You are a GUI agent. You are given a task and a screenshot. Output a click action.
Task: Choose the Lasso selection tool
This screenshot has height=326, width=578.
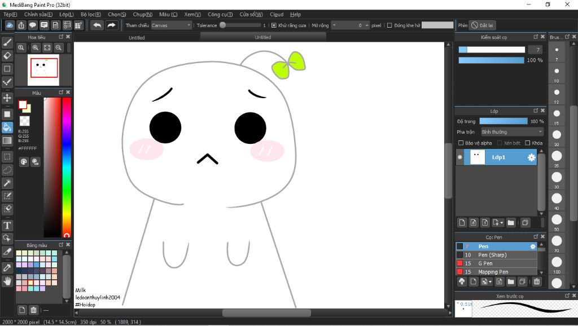pyautogui.click(x=7, y=170)
